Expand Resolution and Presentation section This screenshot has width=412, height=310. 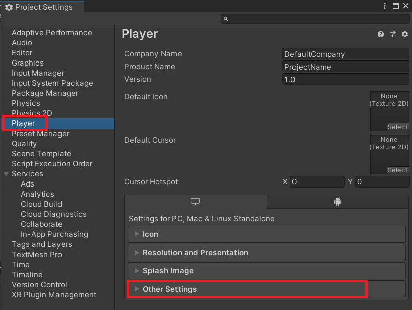point(267,253)
